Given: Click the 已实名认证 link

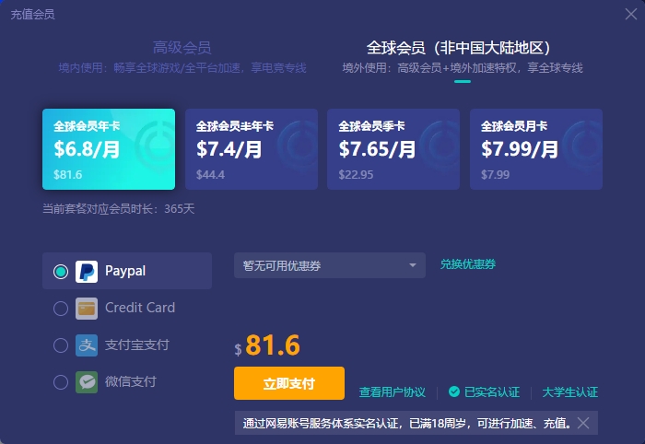Looking at the screenshot, I should click(x=491, y=392).
